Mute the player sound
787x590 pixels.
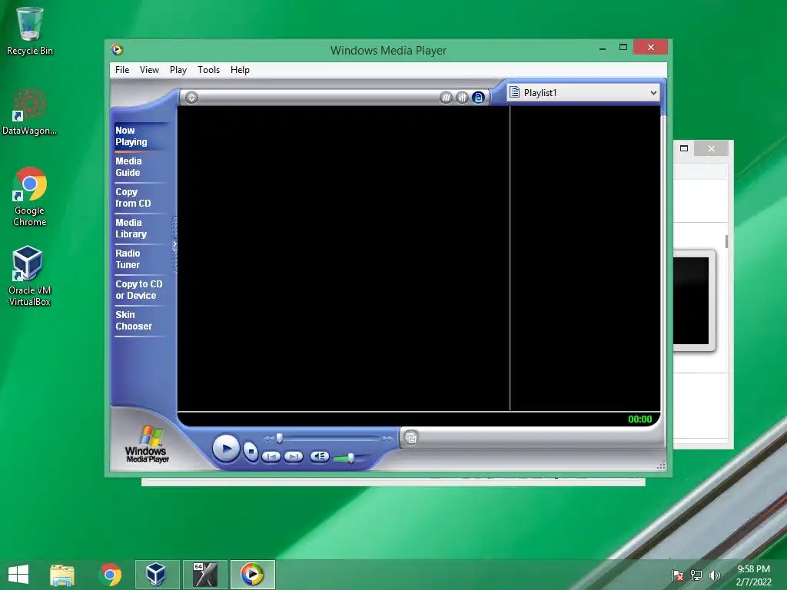[319, 456]
